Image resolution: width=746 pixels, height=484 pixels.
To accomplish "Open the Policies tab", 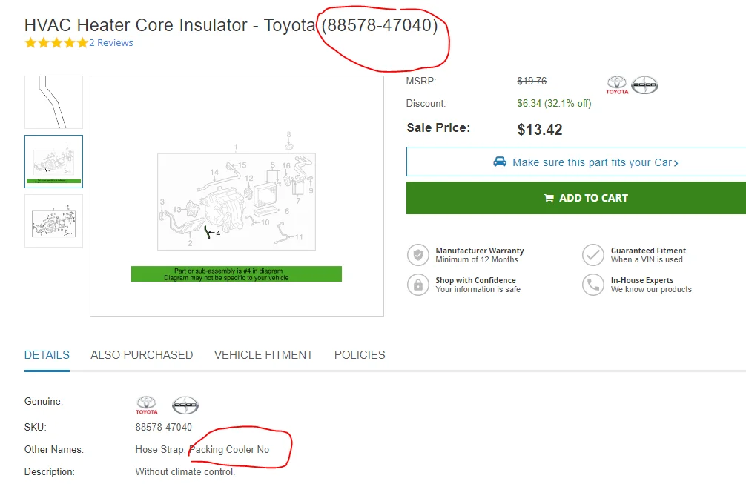I will [x=360, y=355].
